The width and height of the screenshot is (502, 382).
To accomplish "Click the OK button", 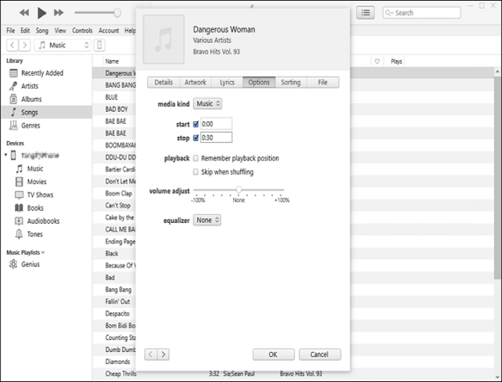I will pos(273,354).
